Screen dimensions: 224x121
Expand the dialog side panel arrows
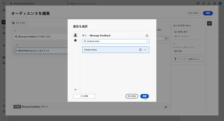click(x=76, y=89)
